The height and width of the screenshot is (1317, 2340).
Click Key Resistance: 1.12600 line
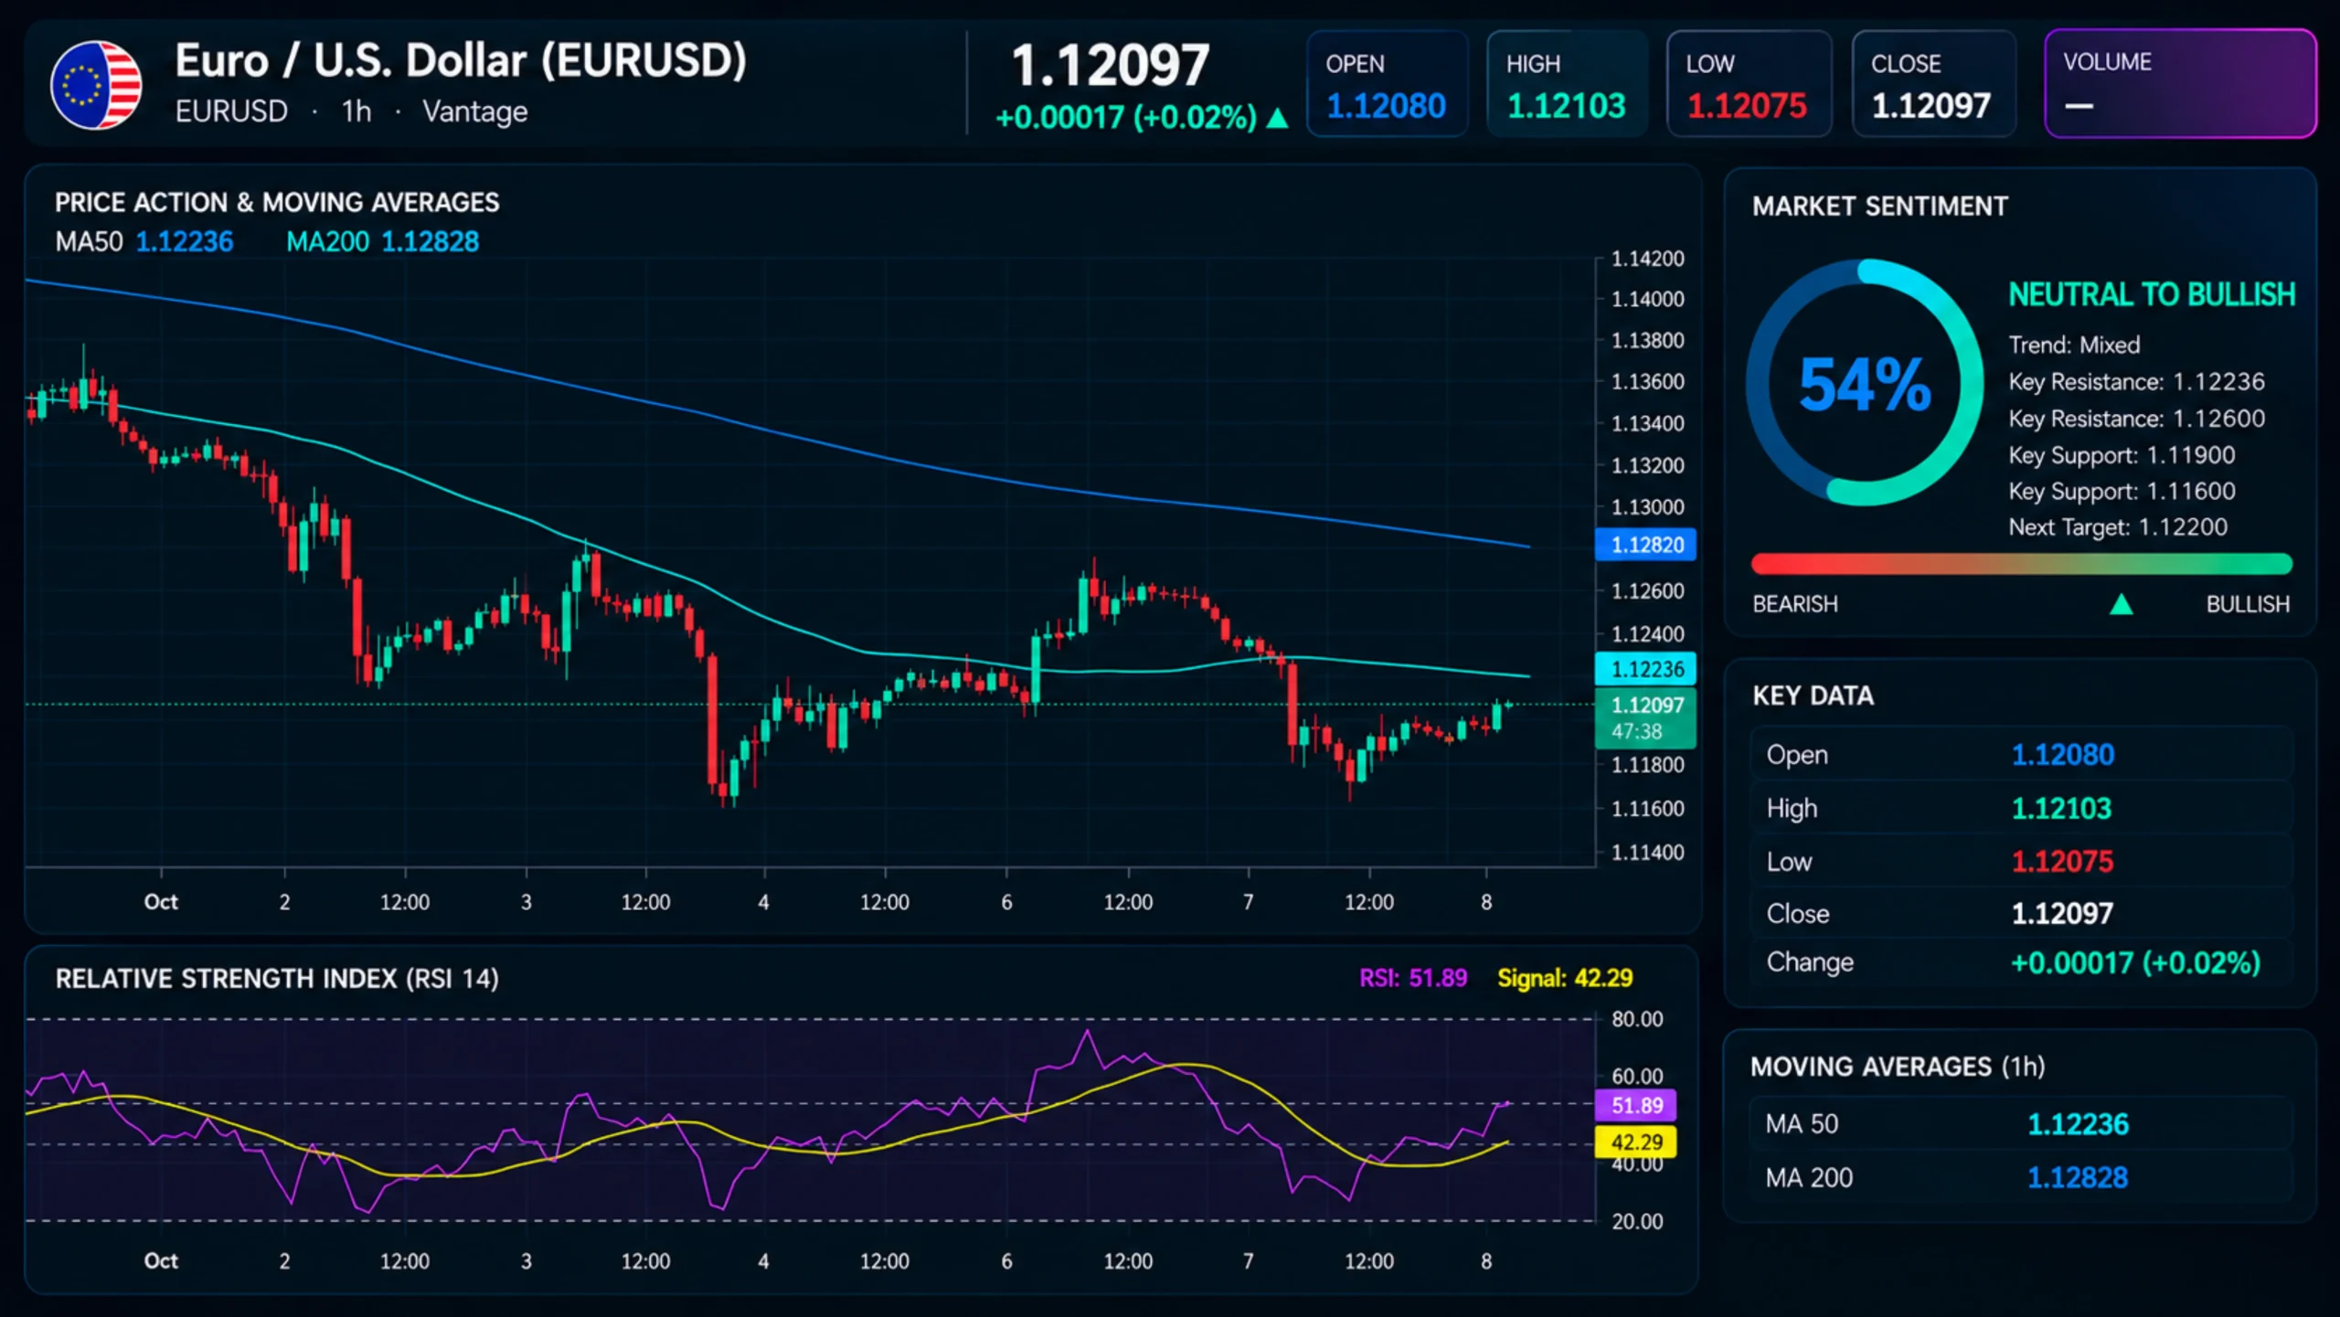click(2136, 419)
